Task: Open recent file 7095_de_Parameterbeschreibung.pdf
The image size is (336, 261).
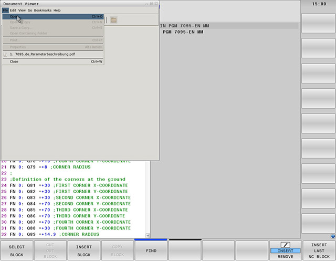Action: pos(53,54)
